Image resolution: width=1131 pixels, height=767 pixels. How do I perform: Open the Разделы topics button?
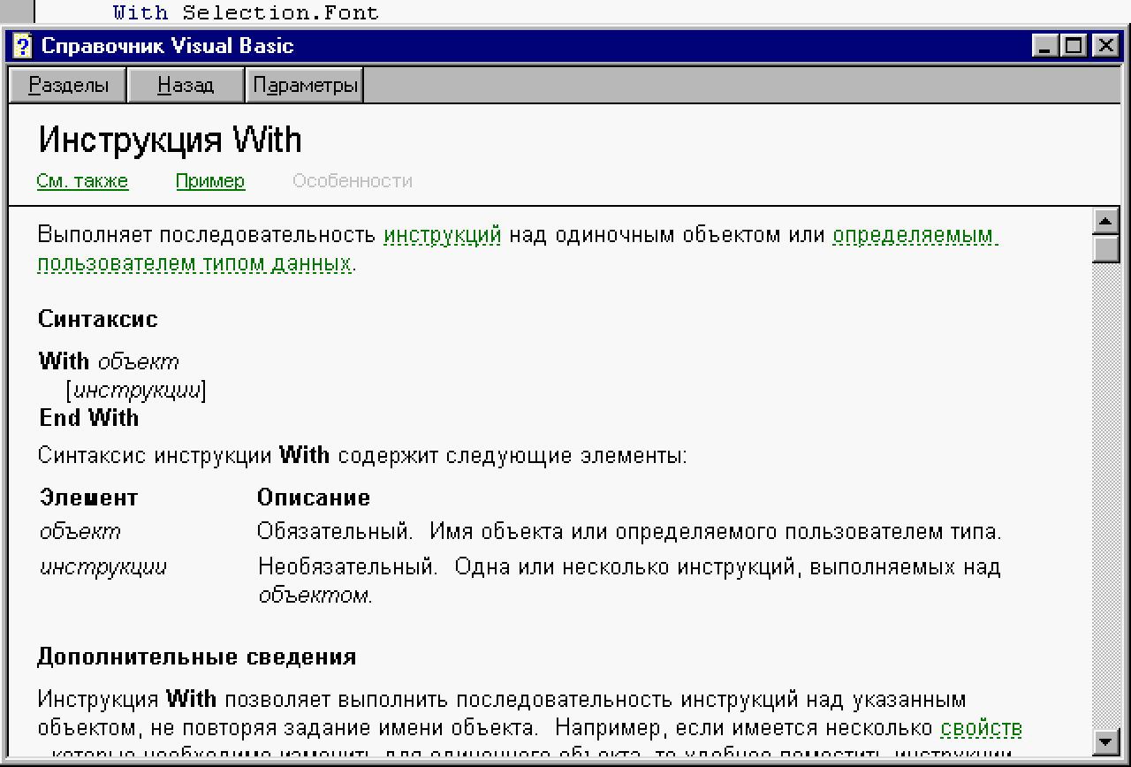[x=68, y=86]
